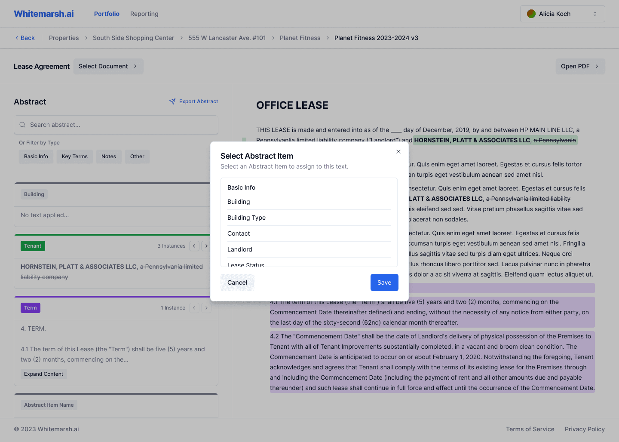Filter abstract by Other

137,157
